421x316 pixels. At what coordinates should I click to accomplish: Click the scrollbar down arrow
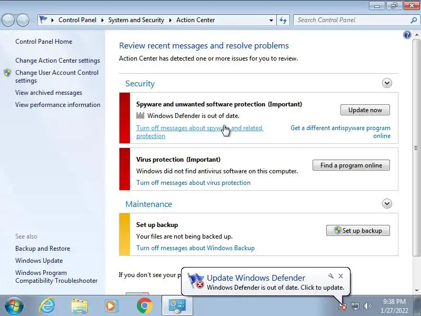point(417,291)
